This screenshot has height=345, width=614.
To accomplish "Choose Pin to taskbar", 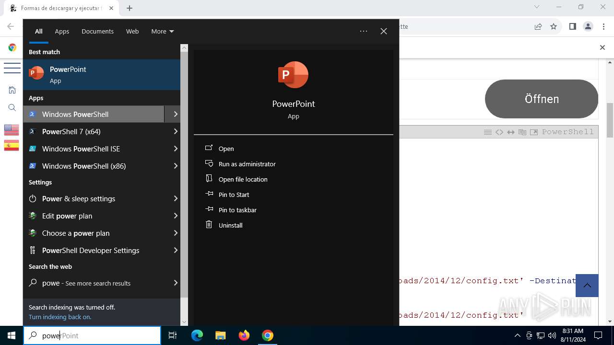I will coord(237,210).
